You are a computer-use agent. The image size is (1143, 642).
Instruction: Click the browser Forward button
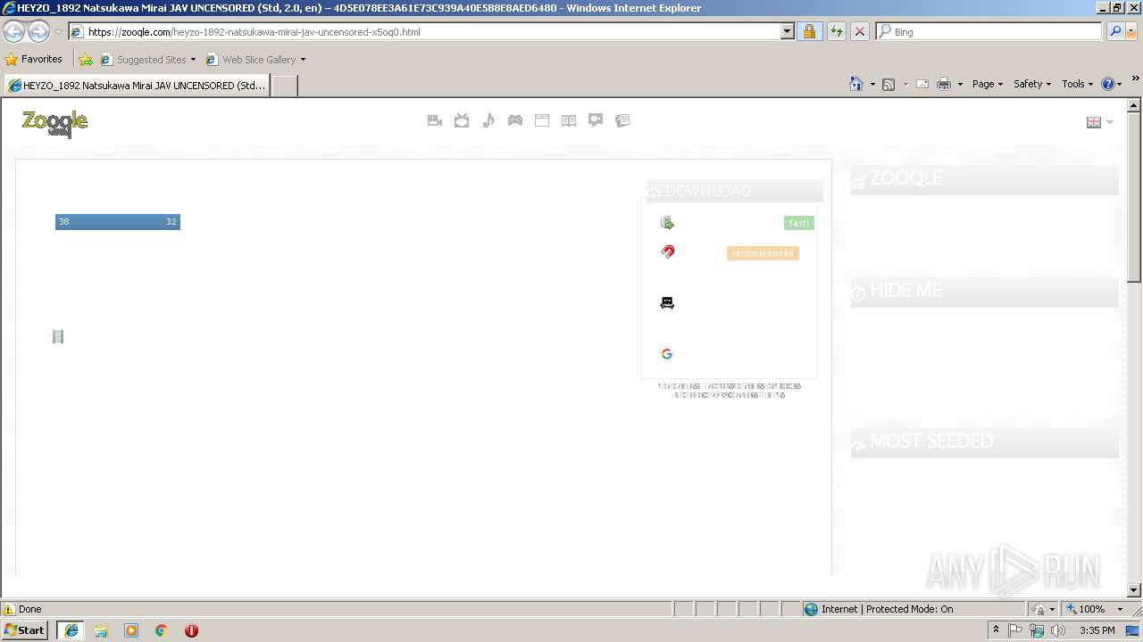(38, 31)
